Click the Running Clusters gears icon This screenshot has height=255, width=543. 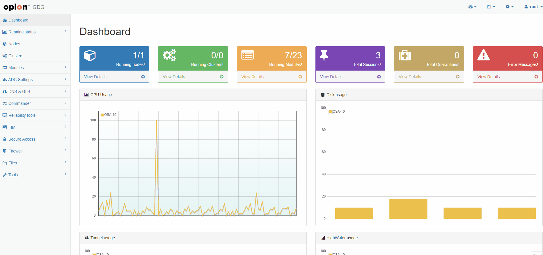coord(169,55)
